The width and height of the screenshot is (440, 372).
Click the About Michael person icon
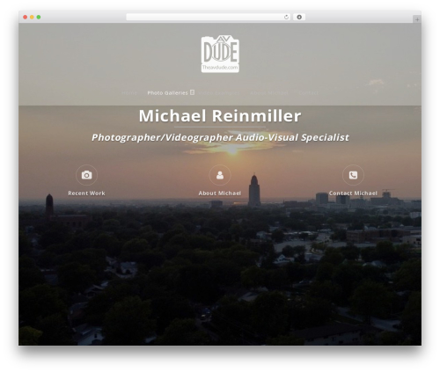click(220, 175)
